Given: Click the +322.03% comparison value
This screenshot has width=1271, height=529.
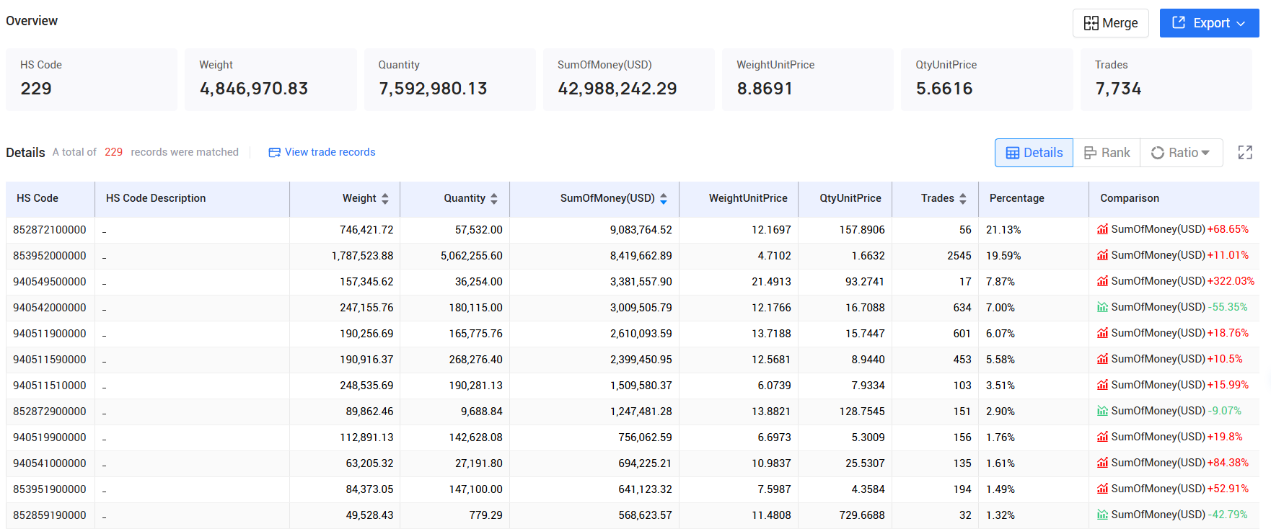Looking at the screenshot, I should [1231, 281].
